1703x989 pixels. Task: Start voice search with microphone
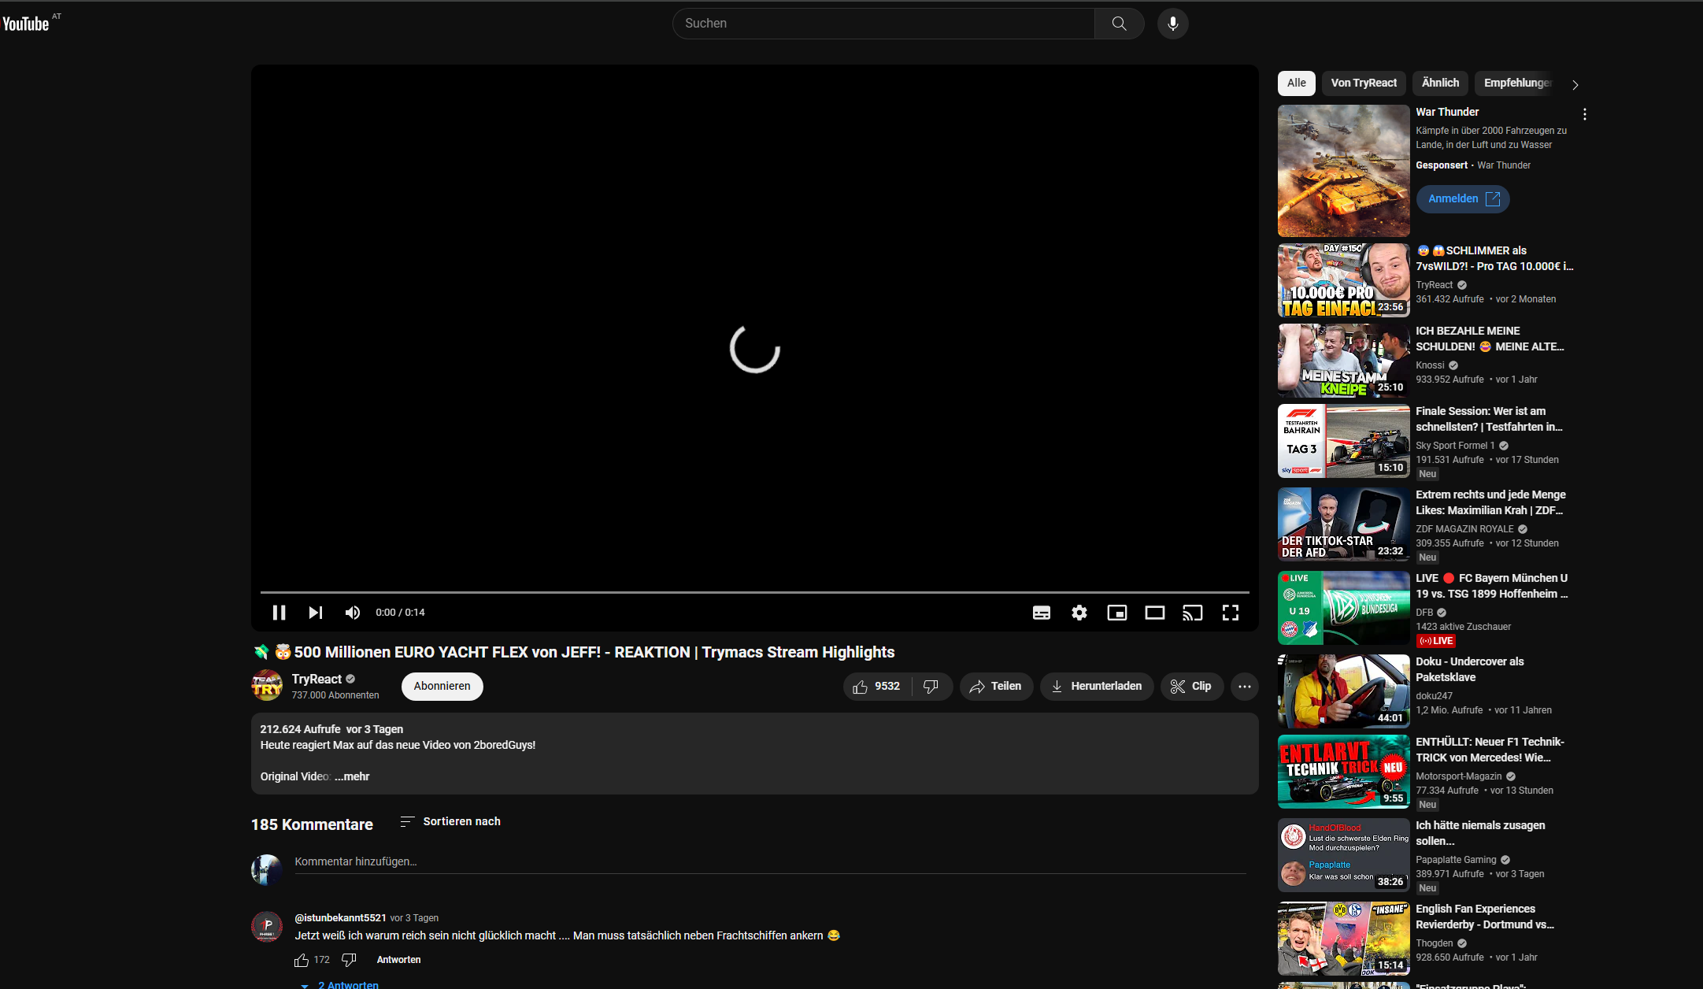pos(1172,24)
